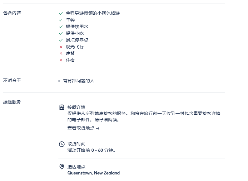Image resolution: width=248 pixels, height=181 pixels.
Task: Click the red cross next to 晚餐
Action: 61,54
